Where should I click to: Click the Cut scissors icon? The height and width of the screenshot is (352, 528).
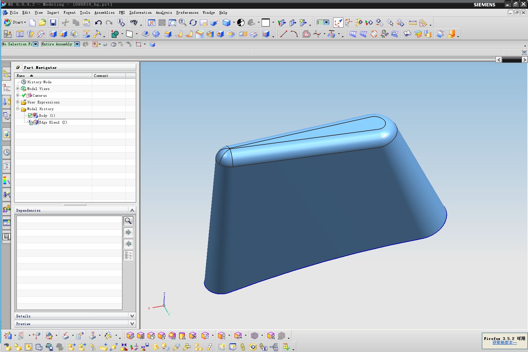coord(65,23)
